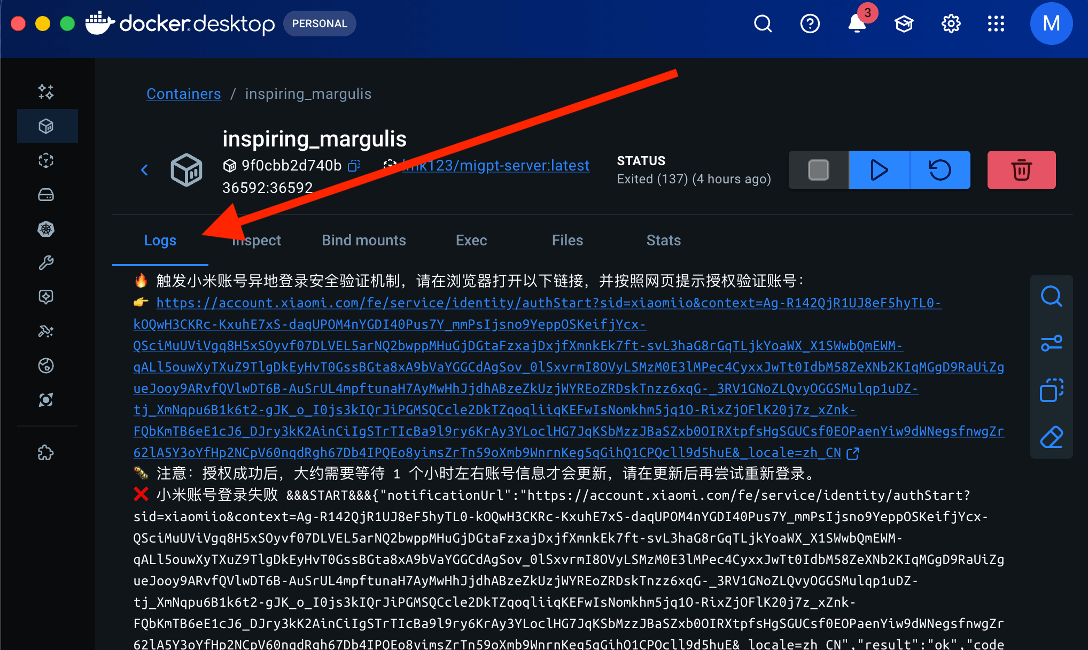Copy container ID 9f0cbb2d740b
The height and width of the screenshot is (650, 1088).
tap(354, 166)
